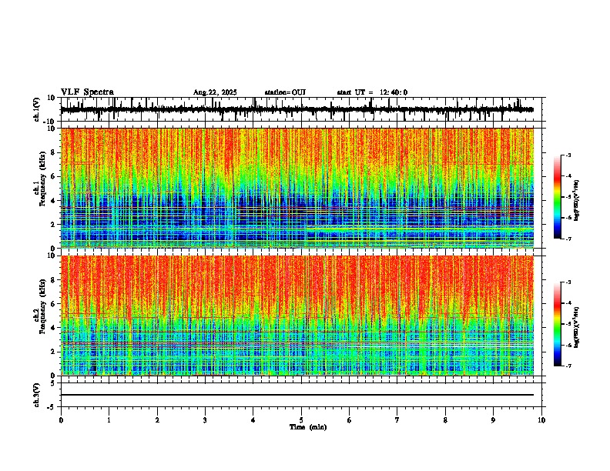Click the 2 kHz tick on ch.2 frequency axis

tap(54, 352)
